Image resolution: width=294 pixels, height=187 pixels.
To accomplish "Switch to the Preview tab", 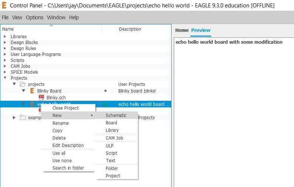I will (x=201, y=30).
